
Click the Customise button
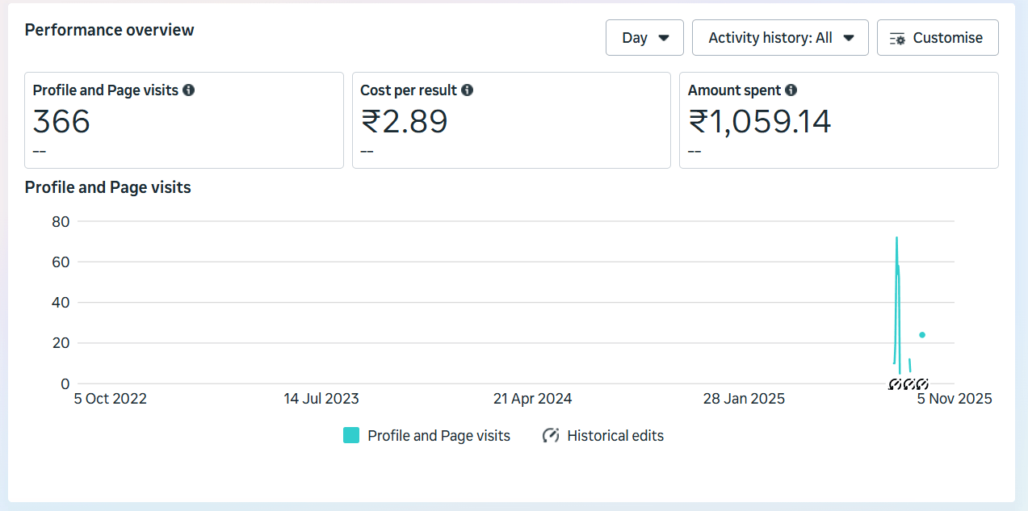pos(938,37)
